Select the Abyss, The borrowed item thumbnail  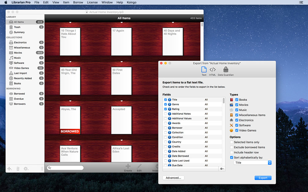pos(70,120)
